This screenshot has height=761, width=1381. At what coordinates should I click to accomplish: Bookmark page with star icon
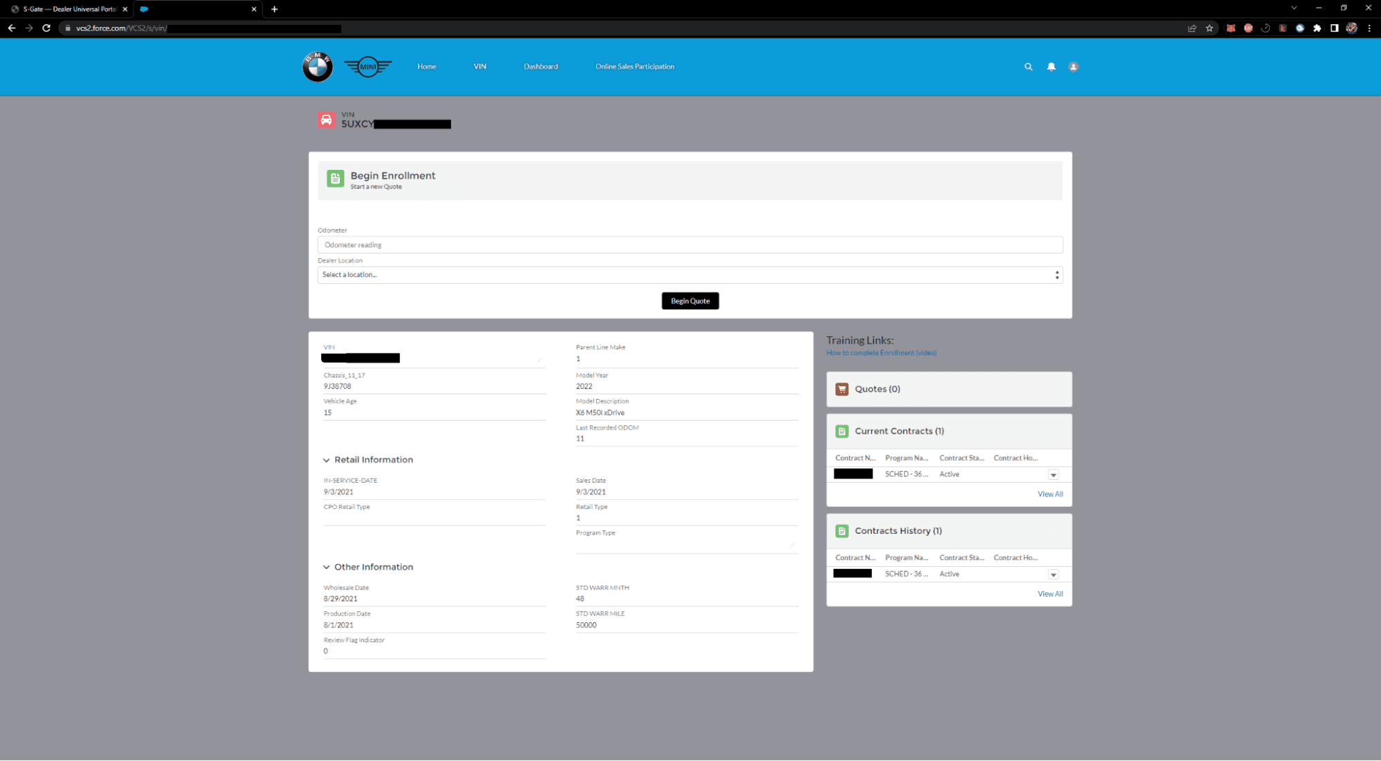1209,28
